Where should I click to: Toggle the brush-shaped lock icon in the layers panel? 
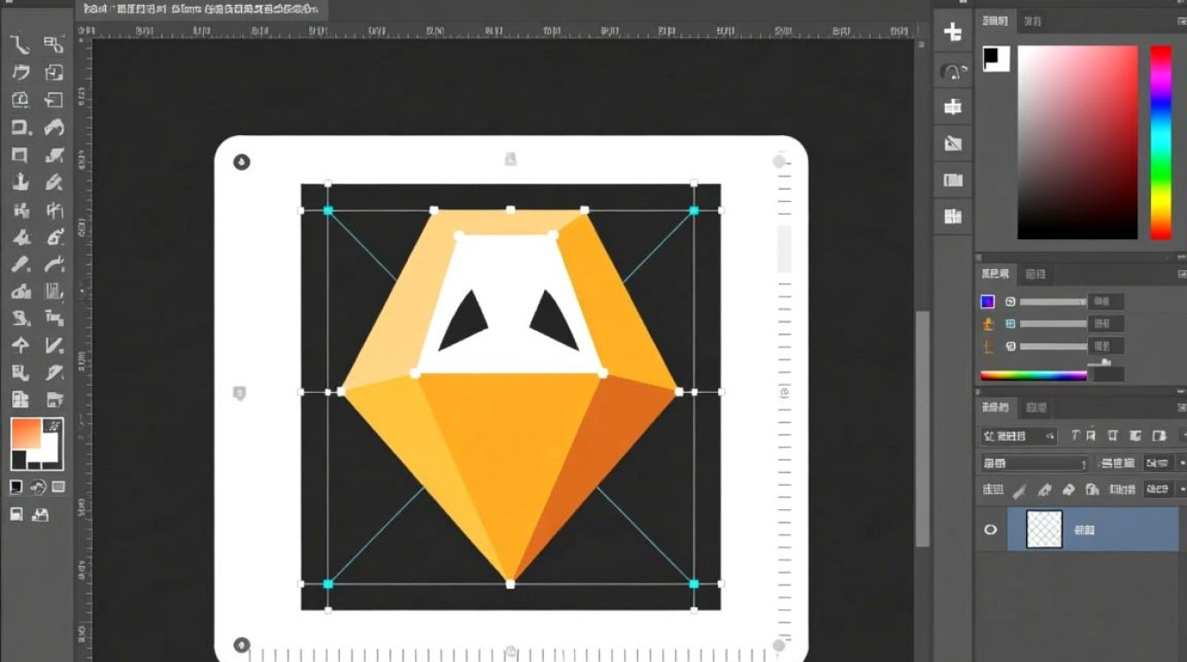pyautogui.click(x=1020, y=489)
